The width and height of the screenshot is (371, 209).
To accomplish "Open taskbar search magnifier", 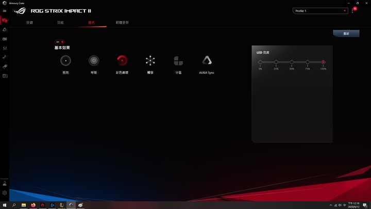I will point(14,205).
